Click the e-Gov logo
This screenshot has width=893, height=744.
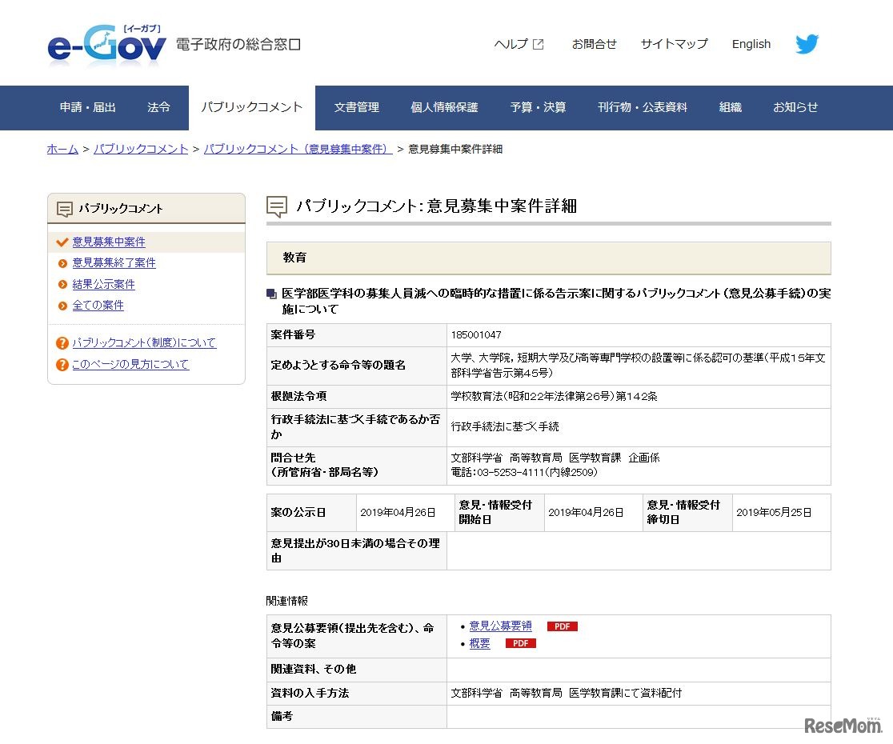(x=106, y=46)
